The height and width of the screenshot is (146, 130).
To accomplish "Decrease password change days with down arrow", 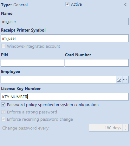I will 125,129.
